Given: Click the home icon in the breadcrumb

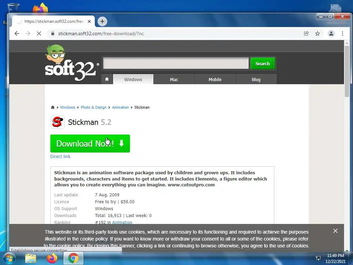Looking at the screenshot, I should point(53,107).
